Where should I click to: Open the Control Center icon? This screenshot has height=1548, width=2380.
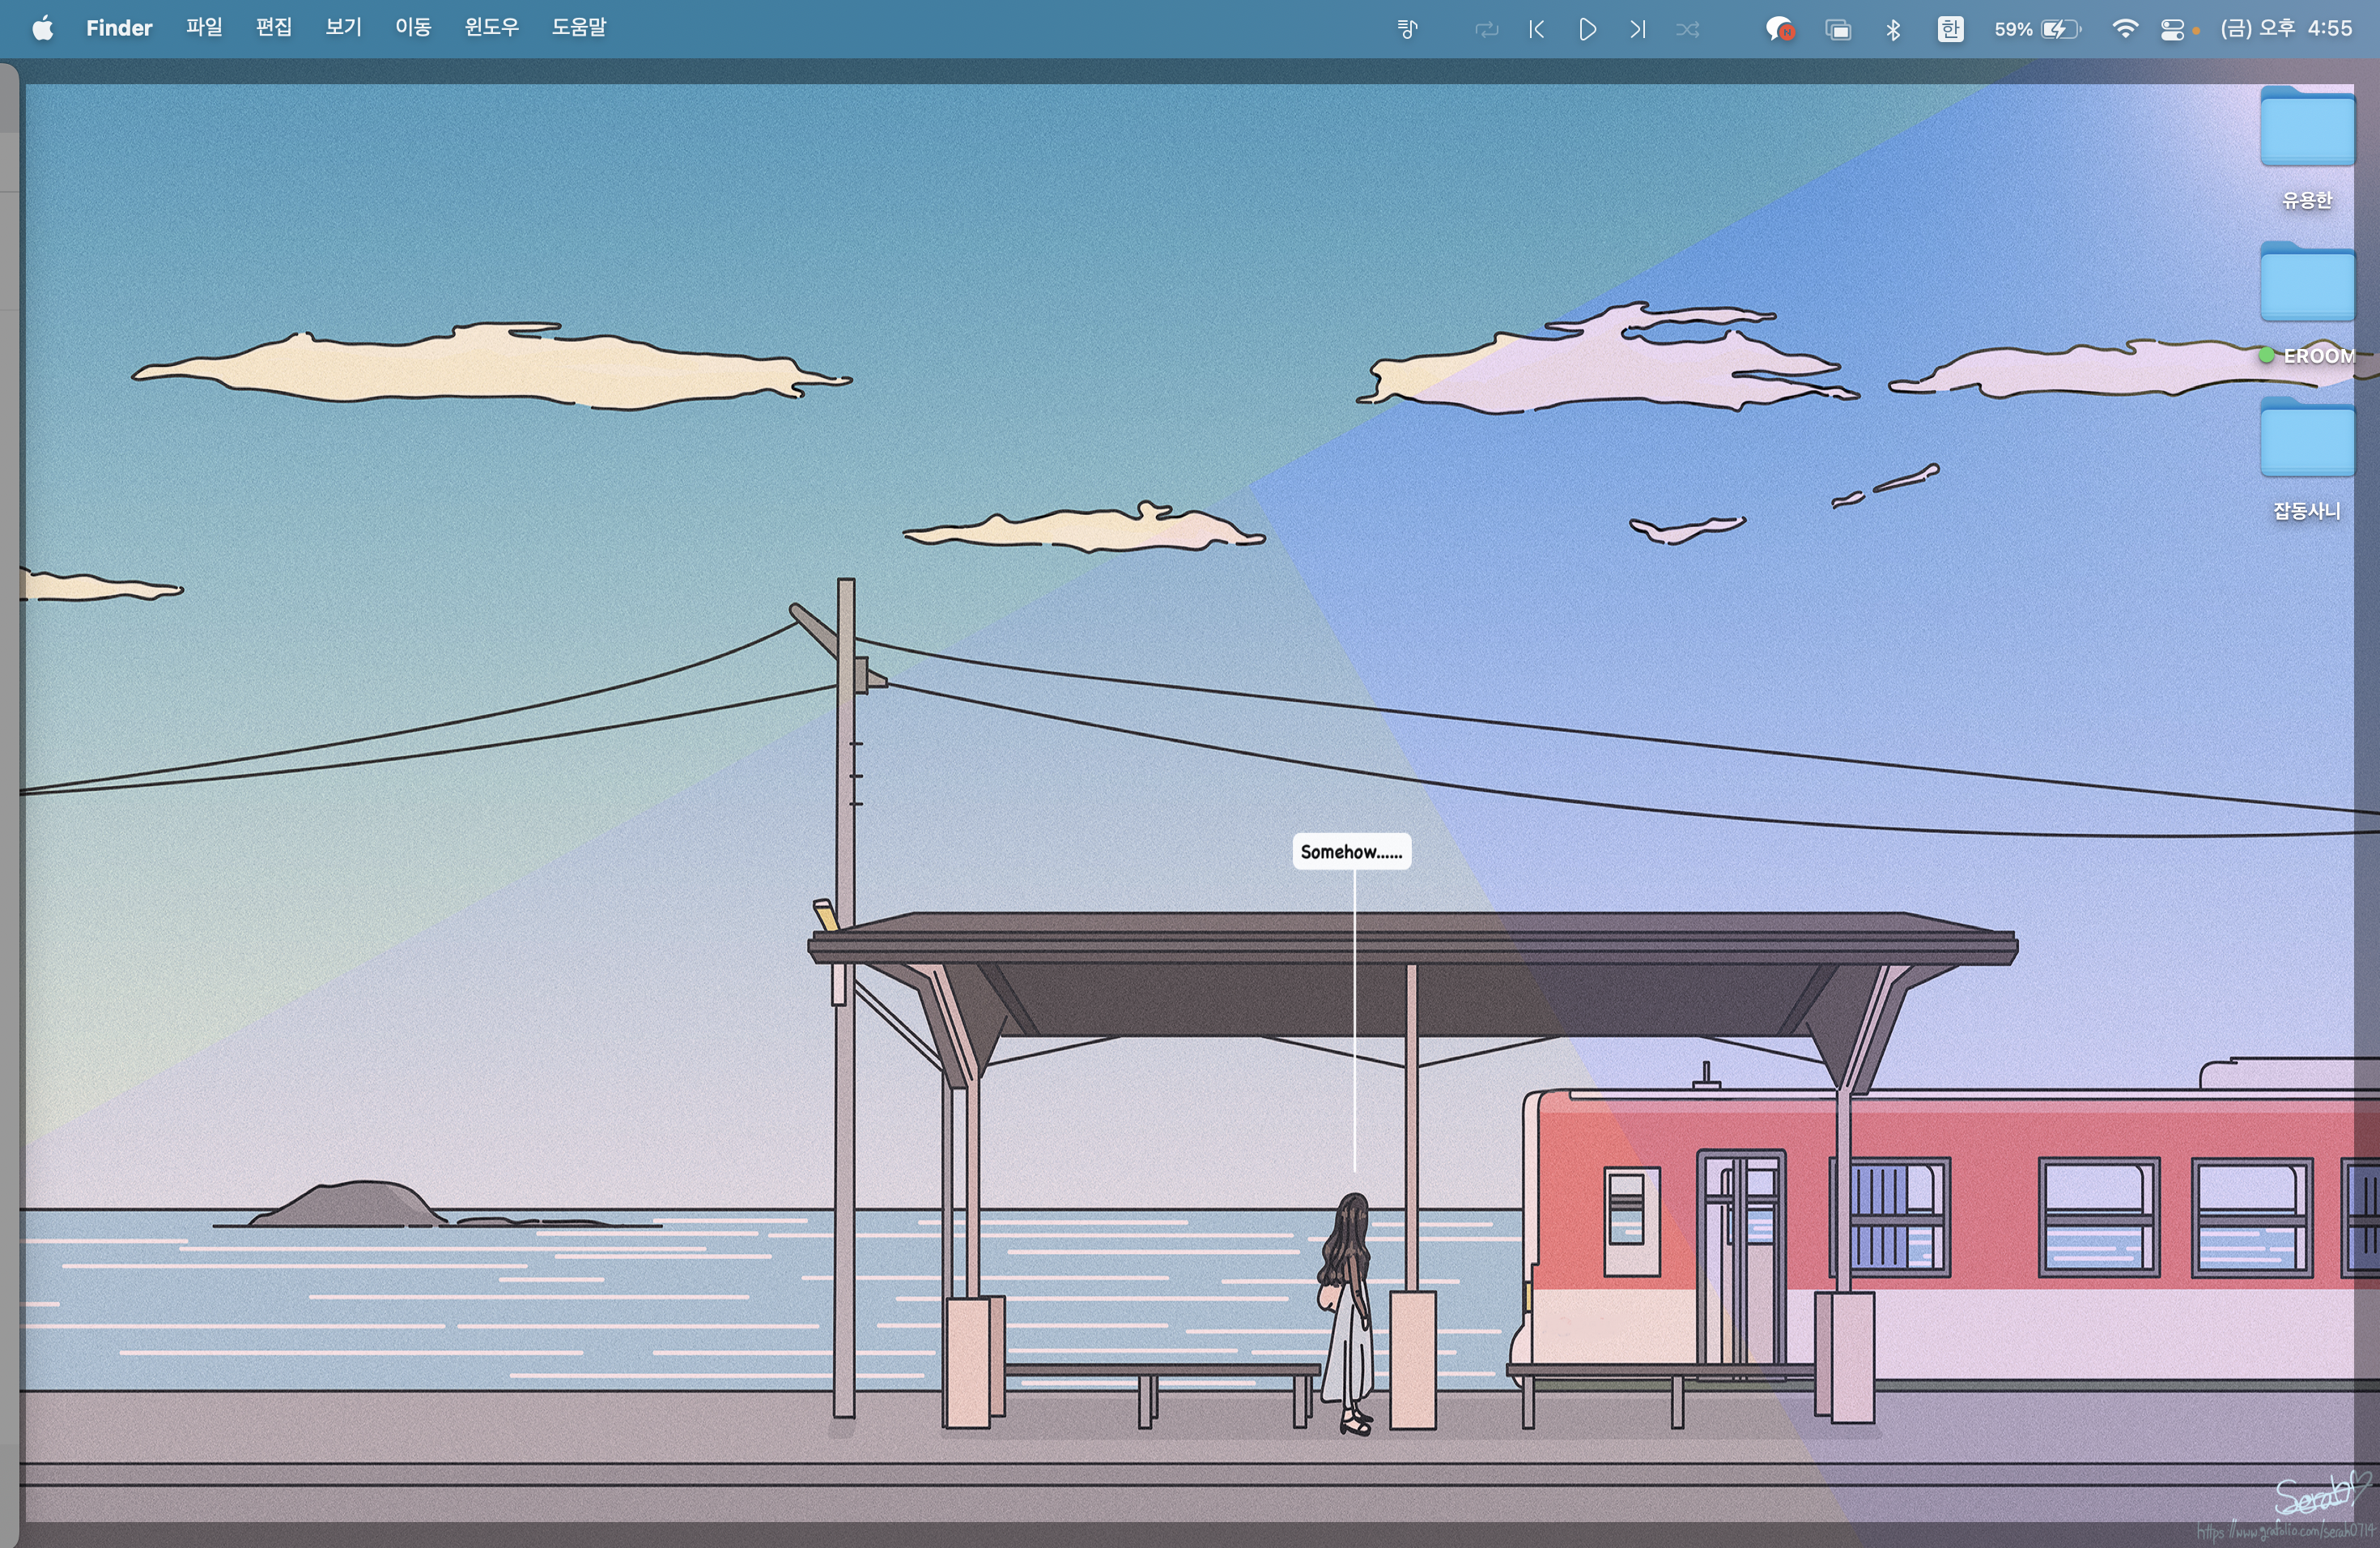(2172, 29)
